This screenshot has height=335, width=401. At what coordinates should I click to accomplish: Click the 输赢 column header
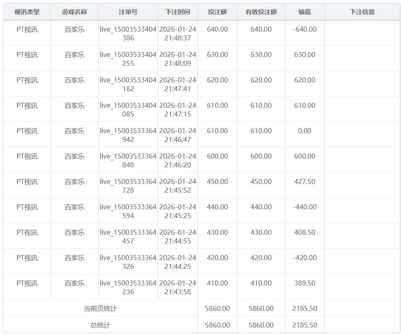[304, 12]
